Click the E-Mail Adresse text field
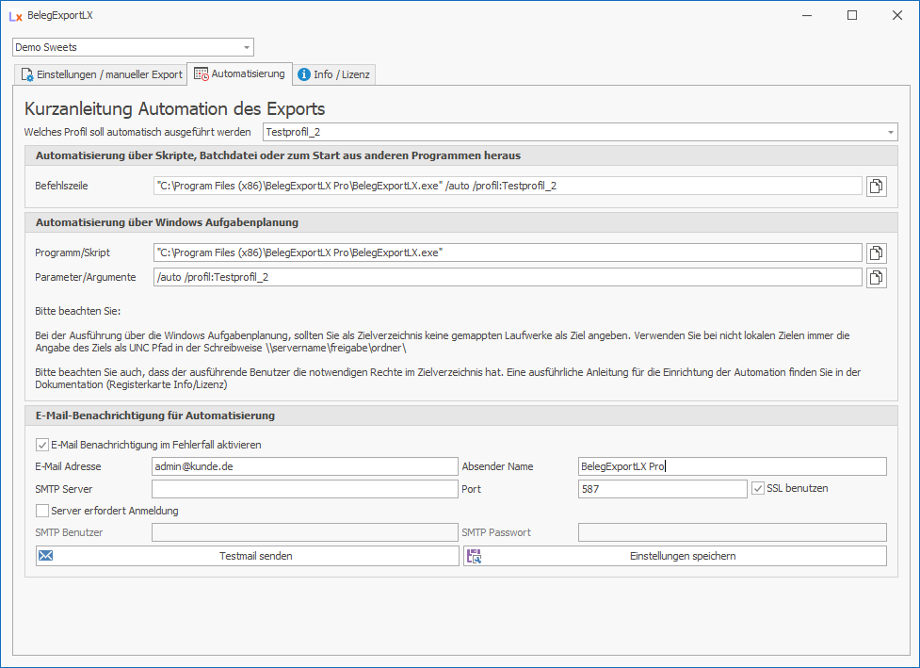Viewport: 920px width, 668px height. point(304,467)
